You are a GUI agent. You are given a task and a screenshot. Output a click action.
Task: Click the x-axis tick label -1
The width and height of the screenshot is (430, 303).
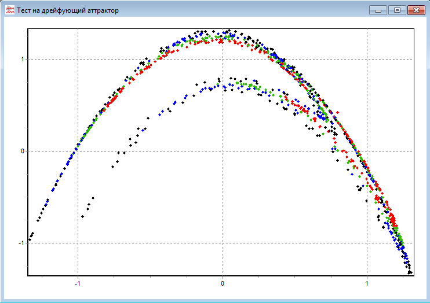[78, 283]
